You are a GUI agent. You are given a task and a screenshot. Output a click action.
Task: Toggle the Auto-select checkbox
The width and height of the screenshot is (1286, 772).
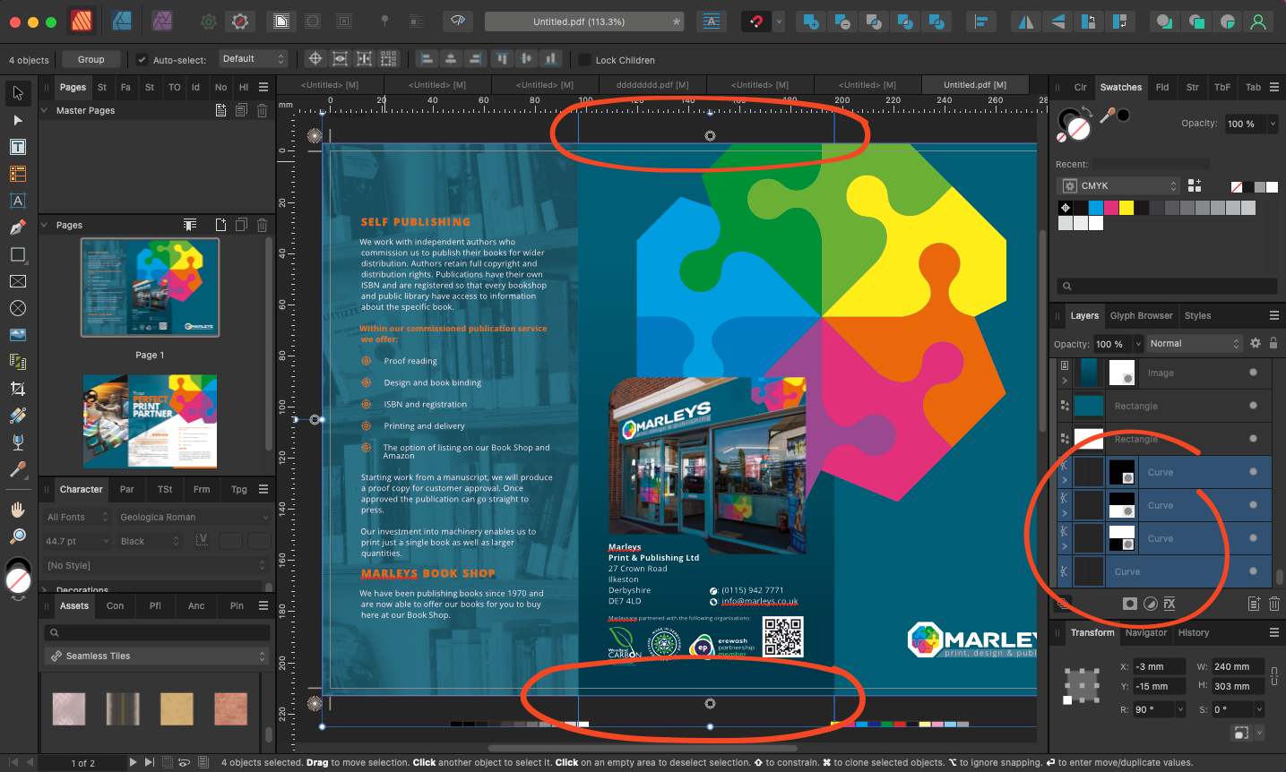tap(142, 60)
